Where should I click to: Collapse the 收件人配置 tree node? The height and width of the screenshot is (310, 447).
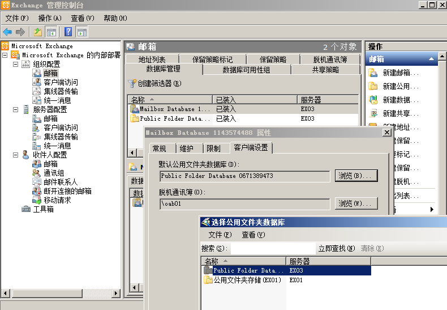(x=16, y=155)
